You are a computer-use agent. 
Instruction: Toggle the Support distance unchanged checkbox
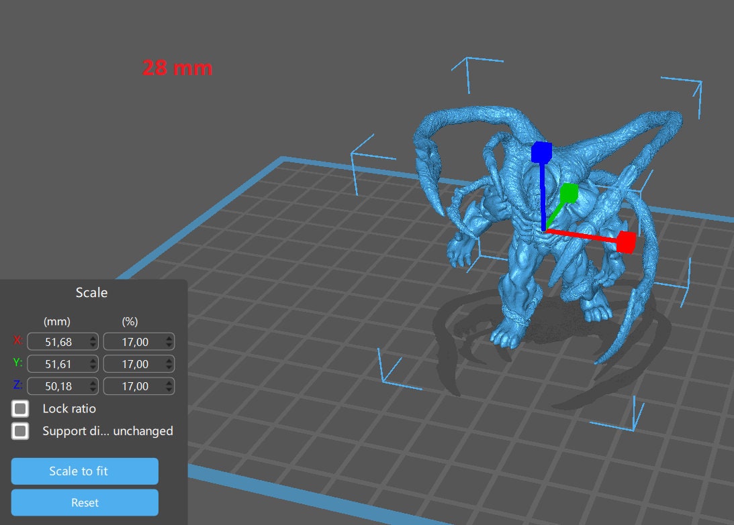pos(21,431)
